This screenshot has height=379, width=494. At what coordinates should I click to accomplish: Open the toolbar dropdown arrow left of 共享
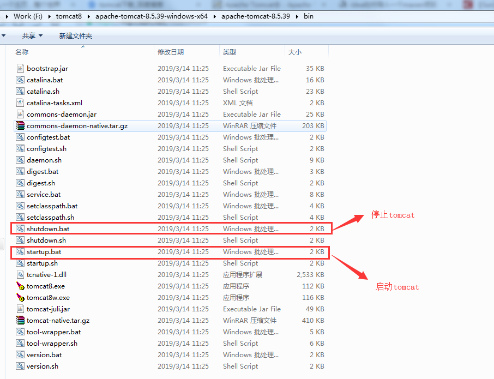(x=3, y=35)
